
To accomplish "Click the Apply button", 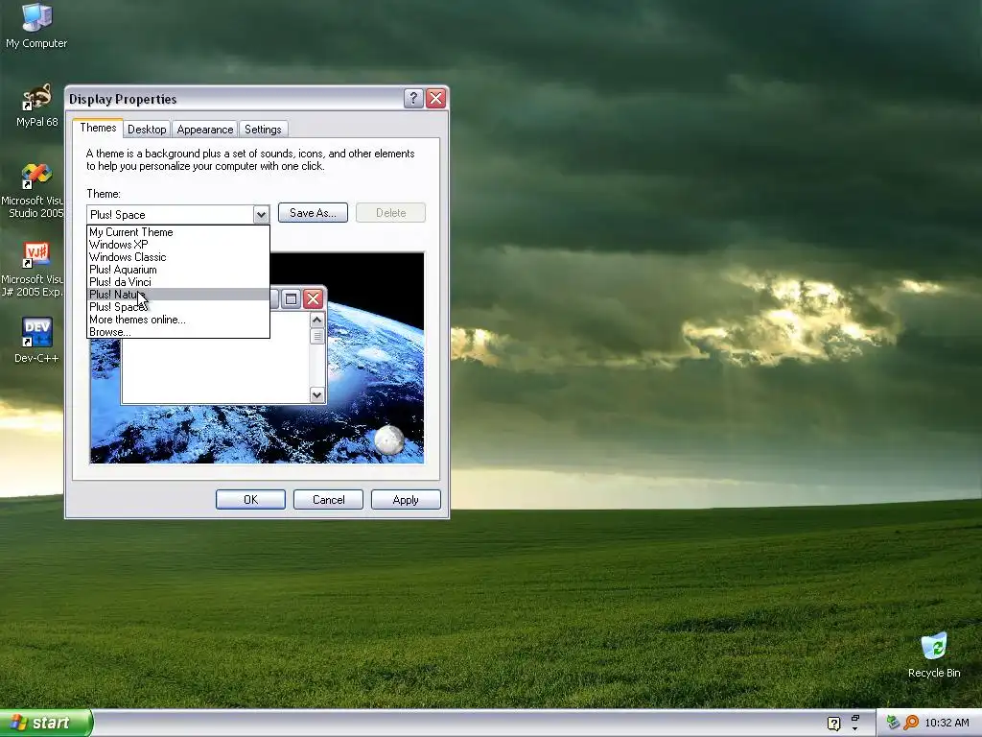I will point(406,499).
